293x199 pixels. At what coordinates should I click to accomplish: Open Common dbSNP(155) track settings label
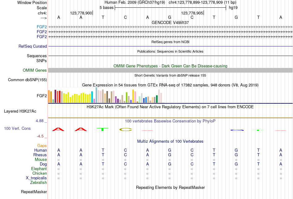27,80
